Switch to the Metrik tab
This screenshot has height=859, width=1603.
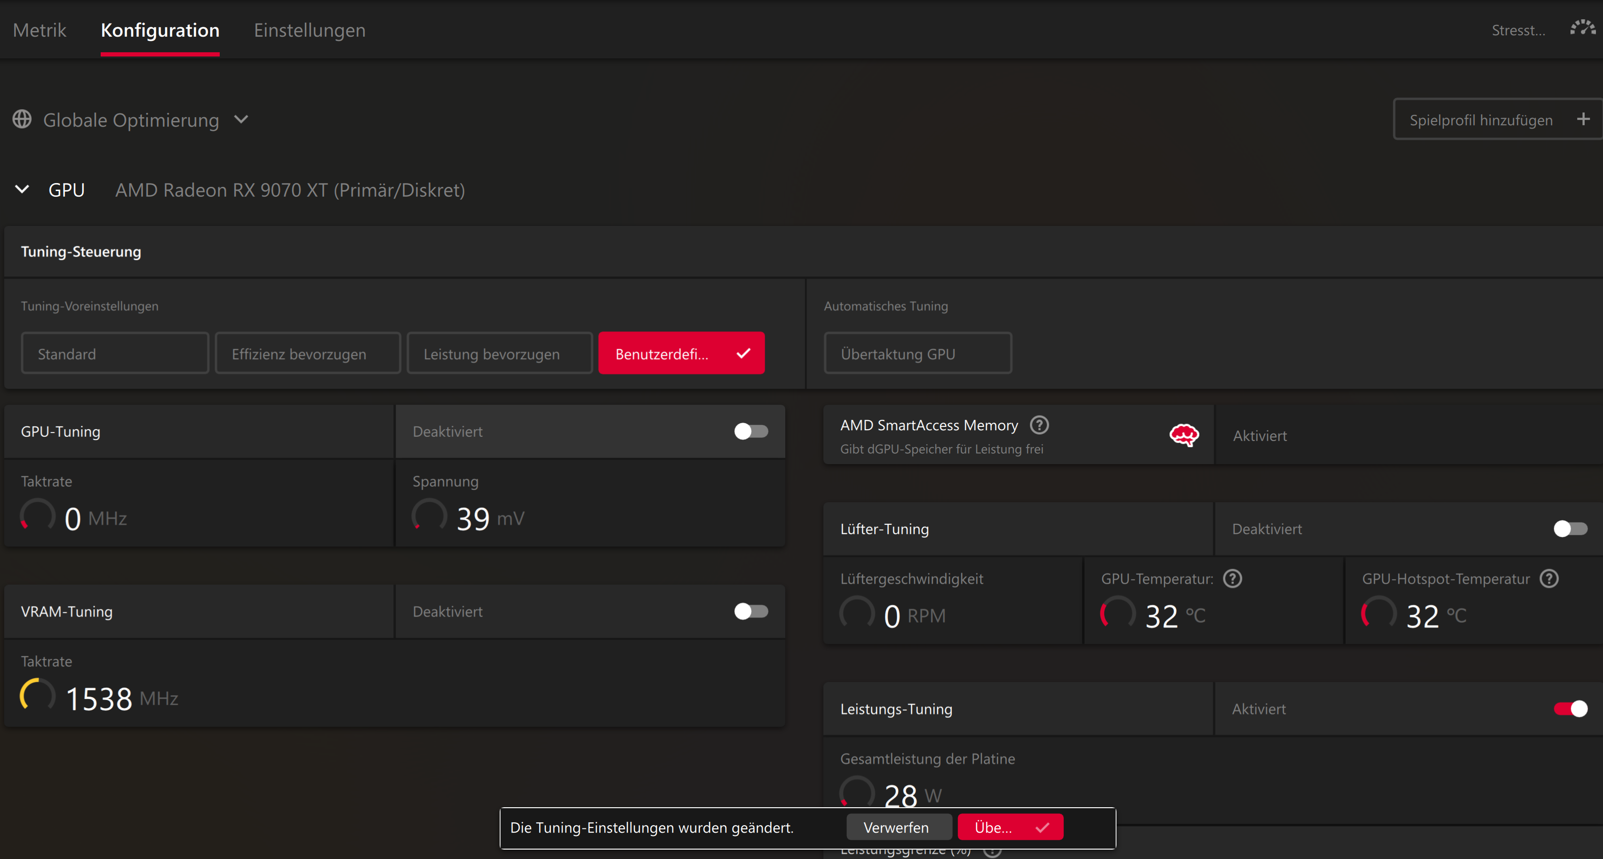39,30
